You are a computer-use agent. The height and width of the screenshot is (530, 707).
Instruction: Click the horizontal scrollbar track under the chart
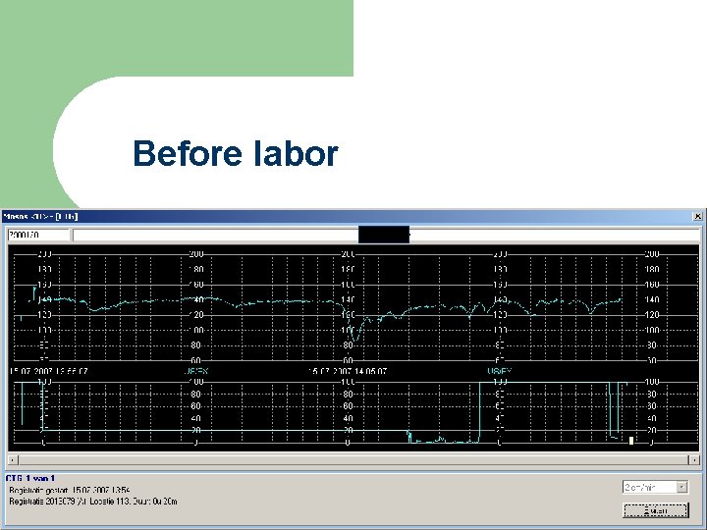point(353,460)
